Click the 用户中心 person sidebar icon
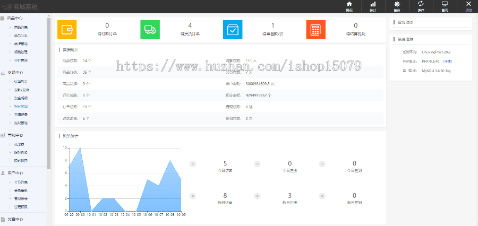The width and height of the screenshot is (478, 226). click(3, 173)
